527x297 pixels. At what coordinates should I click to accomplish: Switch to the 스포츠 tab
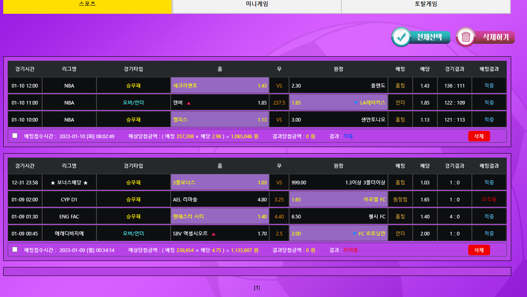coord(88,5)
